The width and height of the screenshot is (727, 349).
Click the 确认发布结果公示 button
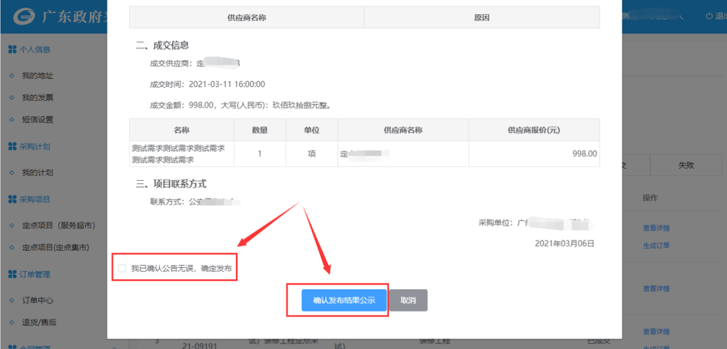[344, 300]
